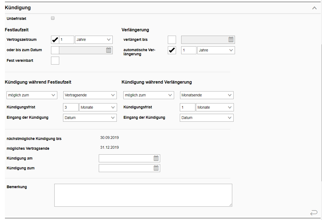The image size is (322, 220).
Task: Enable the 'verlängert bis' checkbox
Action: click(172, 40)
